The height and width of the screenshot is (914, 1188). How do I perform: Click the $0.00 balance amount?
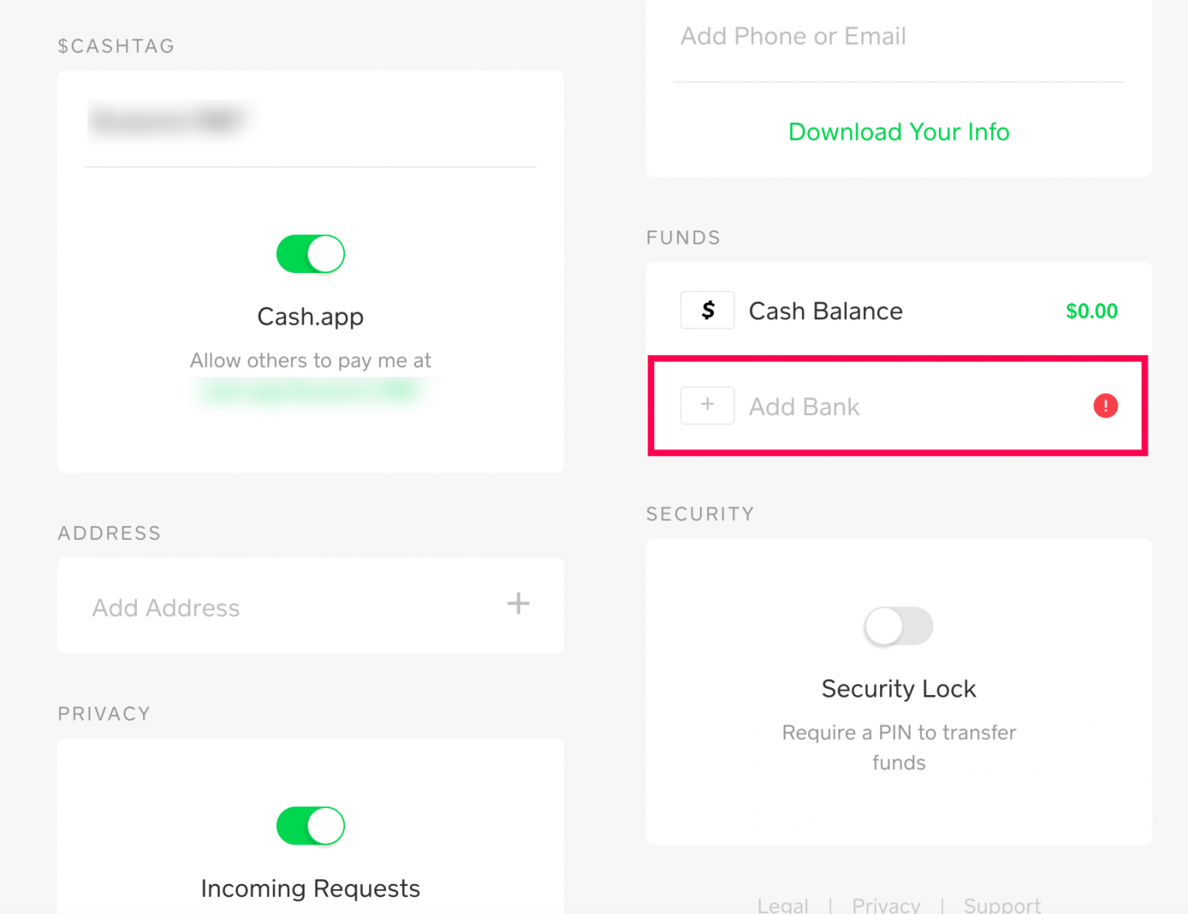1091,311
